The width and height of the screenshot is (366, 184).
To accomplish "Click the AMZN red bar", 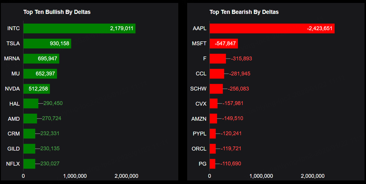I will pyautogui.click(x=213, y=119).
